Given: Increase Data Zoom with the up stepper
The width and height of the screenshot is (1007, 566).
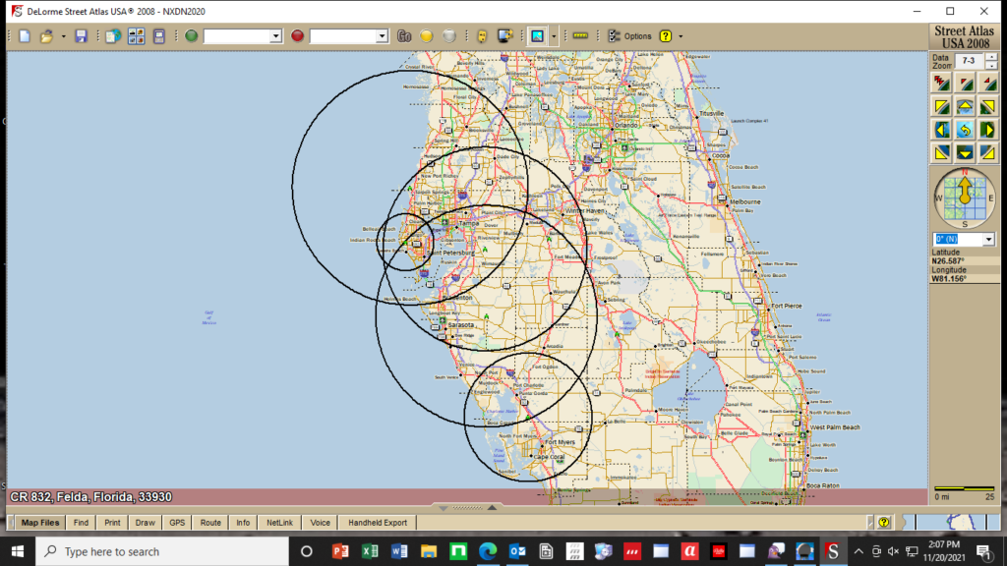Looking at the screenshot, I should (991, 58).
